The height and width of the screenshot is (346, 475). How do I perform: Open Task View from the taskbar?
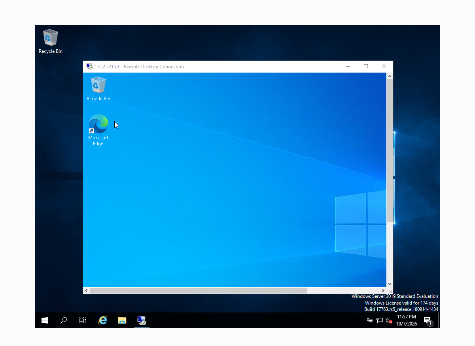[x=83, y=320]
